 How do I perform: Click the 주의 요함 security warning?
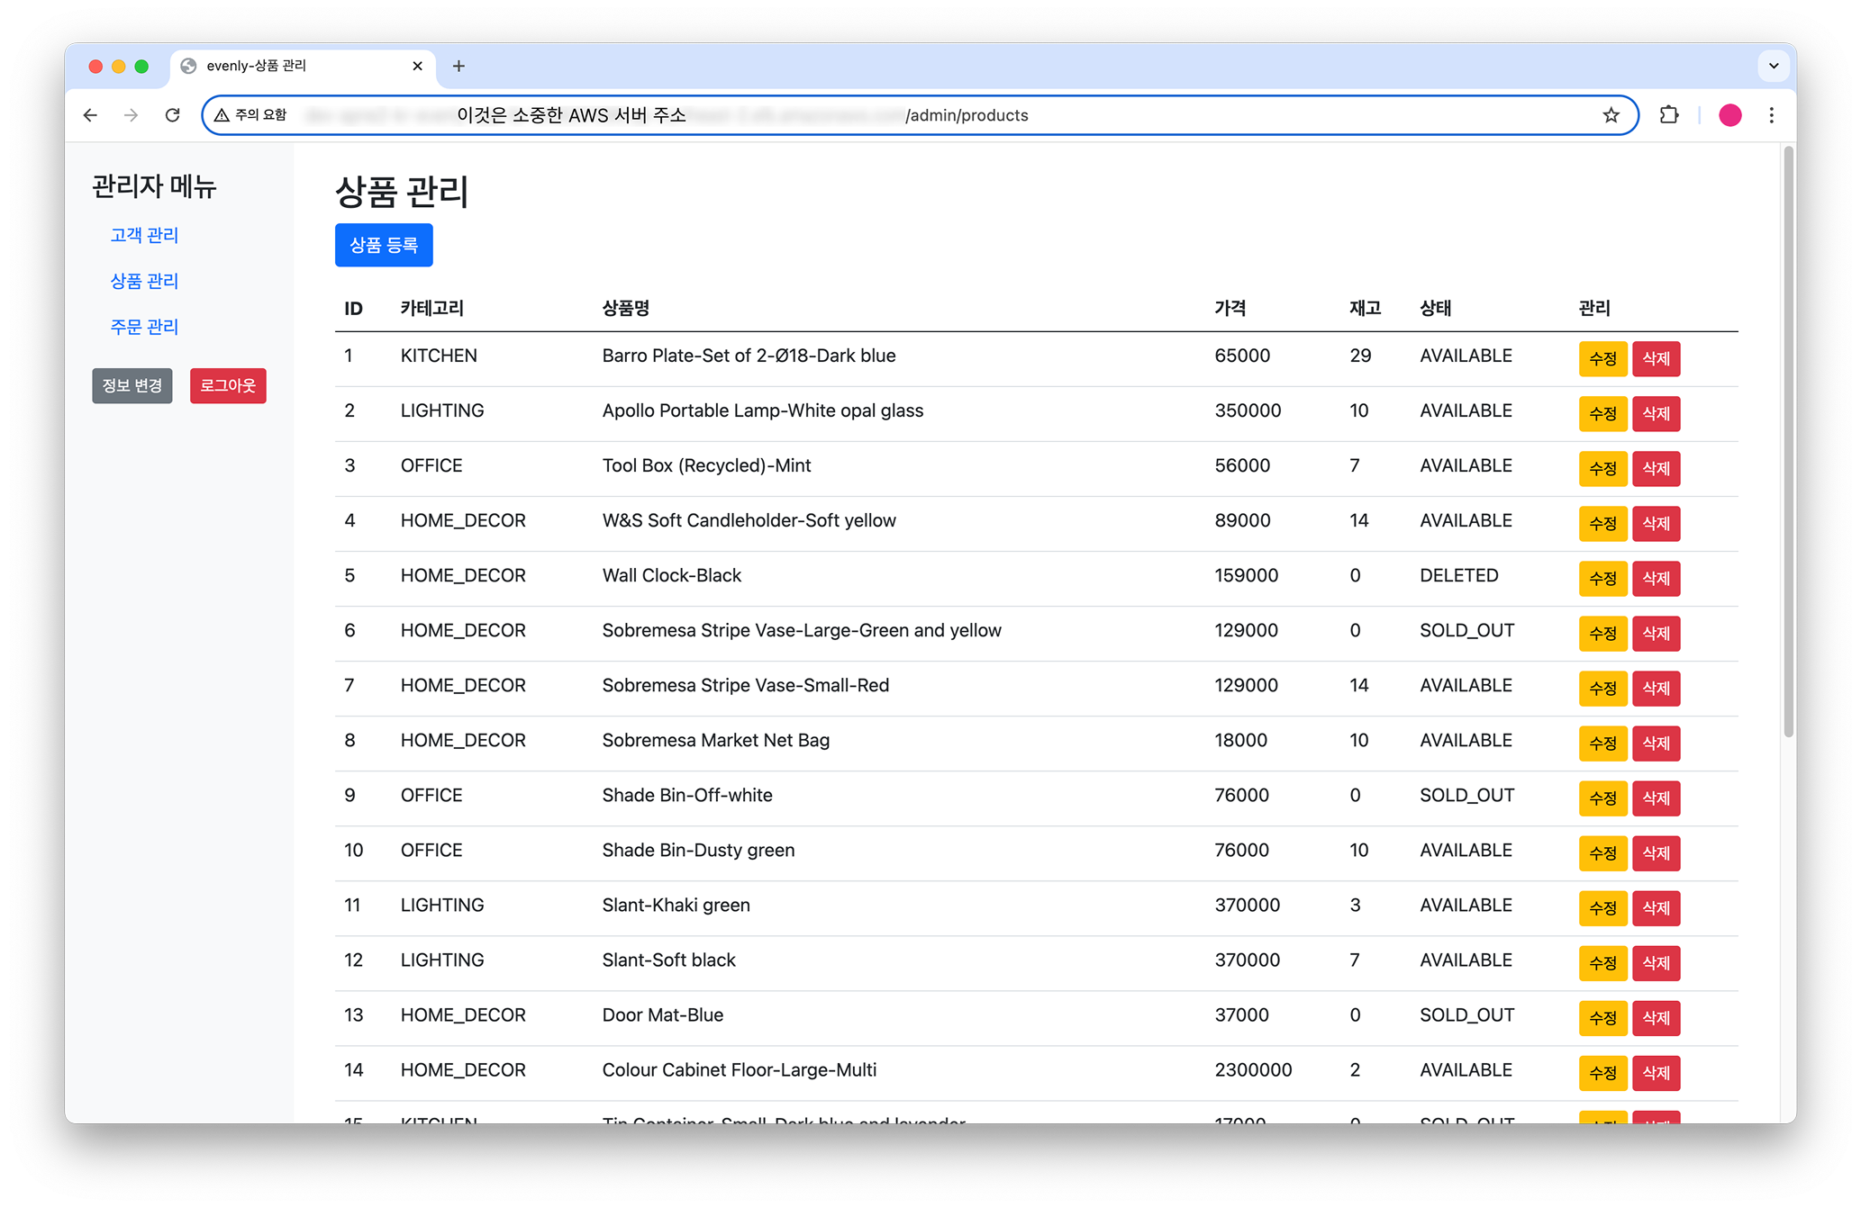[250, 115]
